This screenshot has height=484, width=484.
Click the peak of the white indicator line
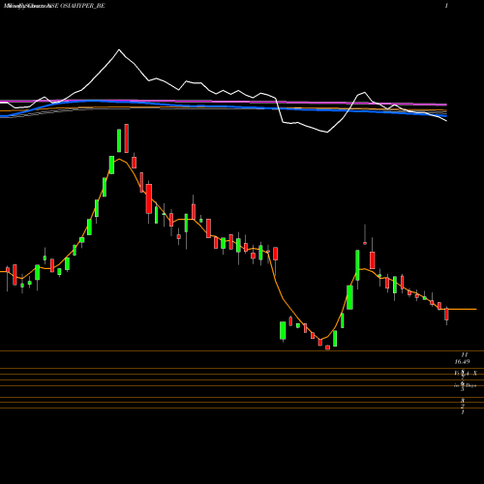click(x=119, y=49)
